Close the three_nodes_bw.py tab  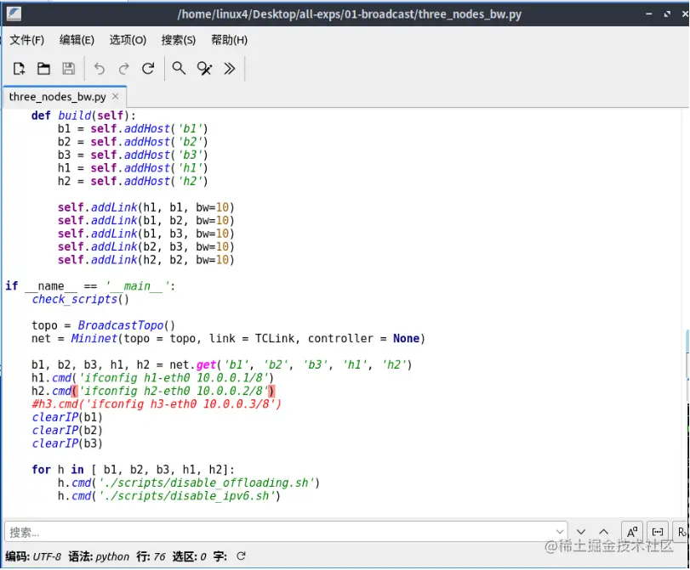pyautogui.click(x=116, y=96)
